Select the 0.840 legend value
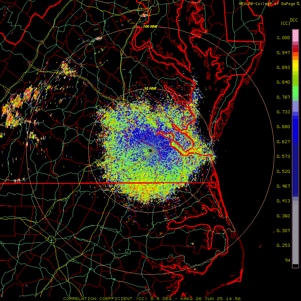Screen dimensions: 301x301 pos(283,82)
